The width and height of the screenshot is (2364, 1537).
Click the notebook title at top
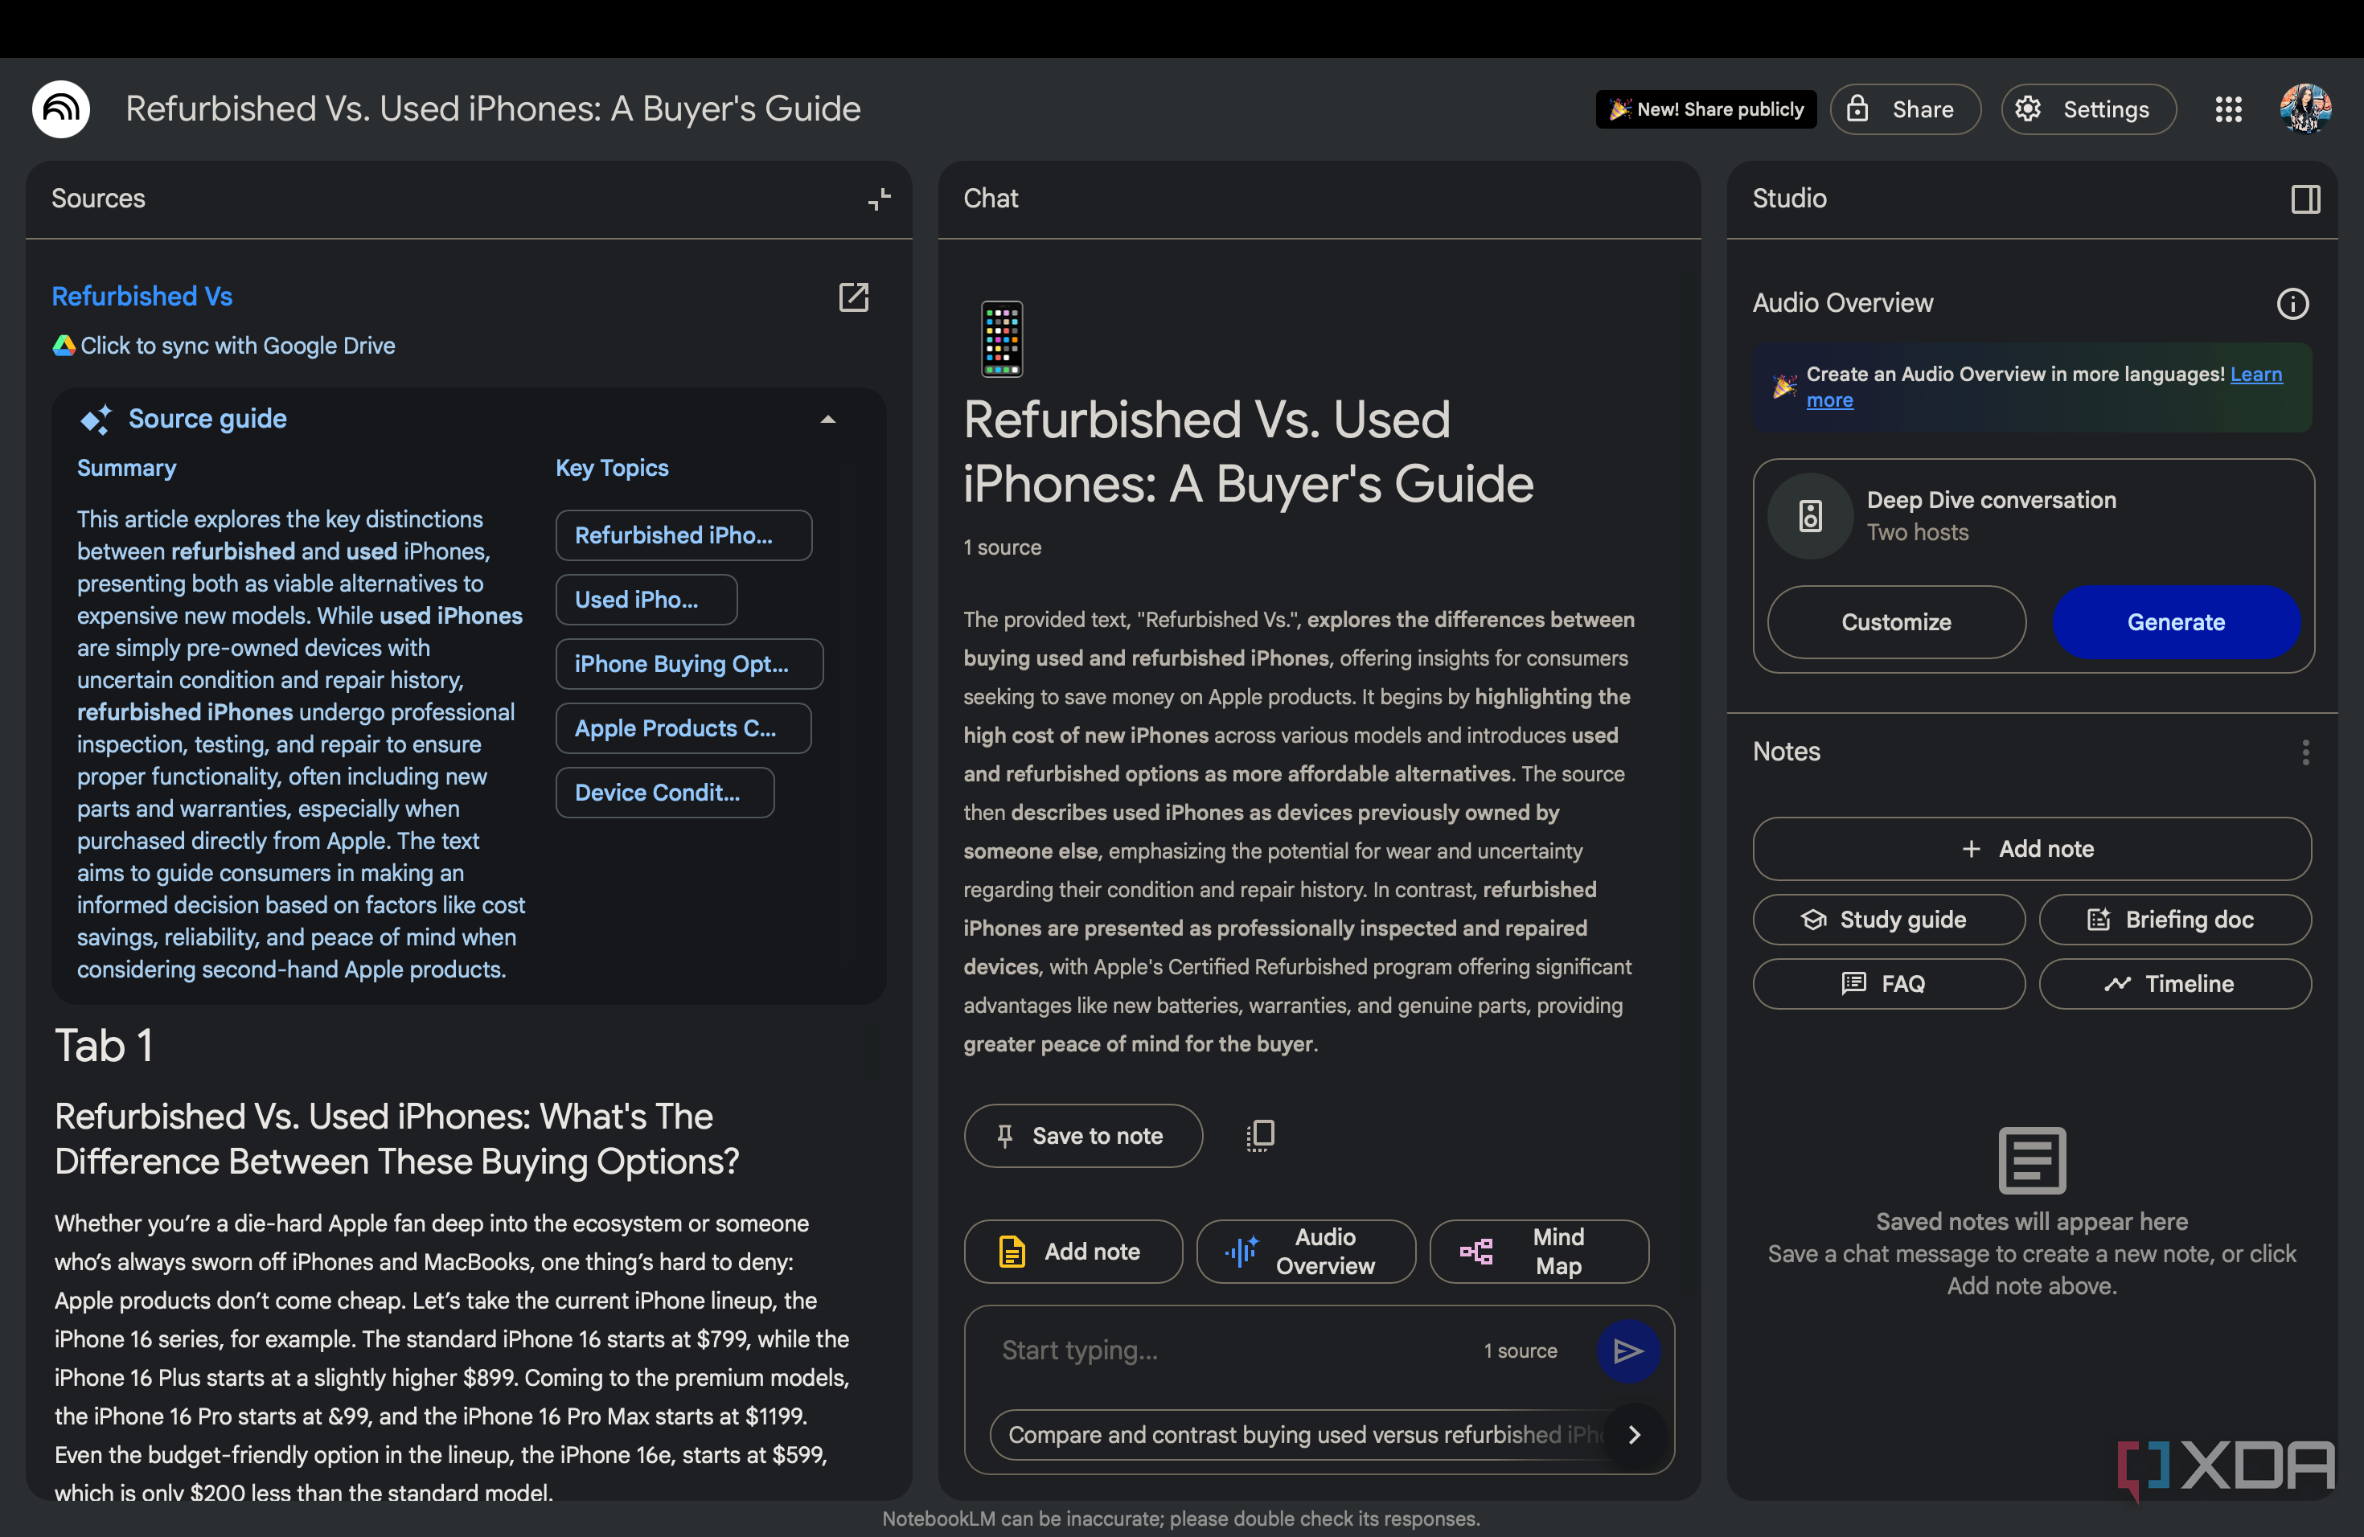(x=493, y=109)
